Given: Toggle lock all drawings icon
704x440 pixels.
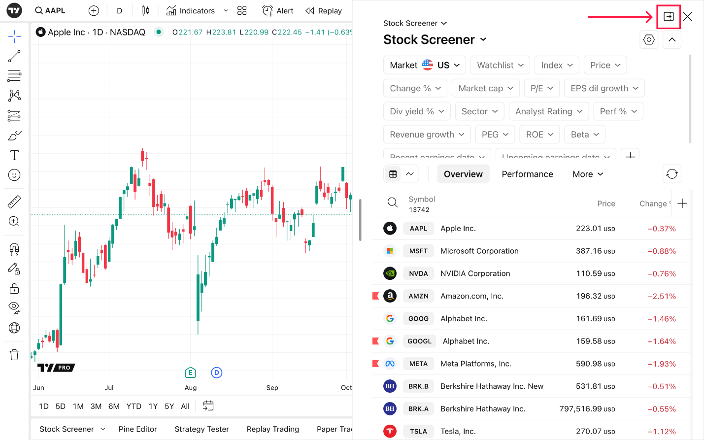Looking at the screenshot, I should 14,288.
